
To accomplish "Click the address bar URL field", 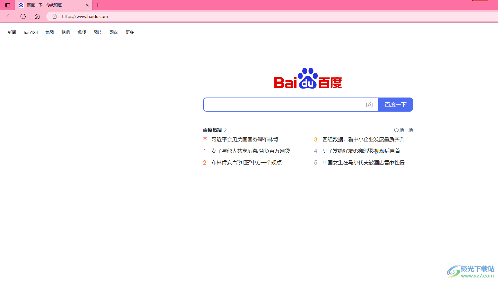I will tap(273, 16).
